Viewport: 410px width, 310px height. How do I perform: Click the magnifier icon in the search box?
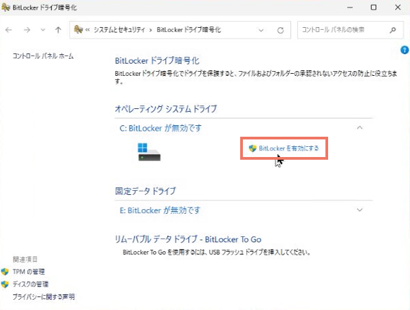(x=392, y=30)
